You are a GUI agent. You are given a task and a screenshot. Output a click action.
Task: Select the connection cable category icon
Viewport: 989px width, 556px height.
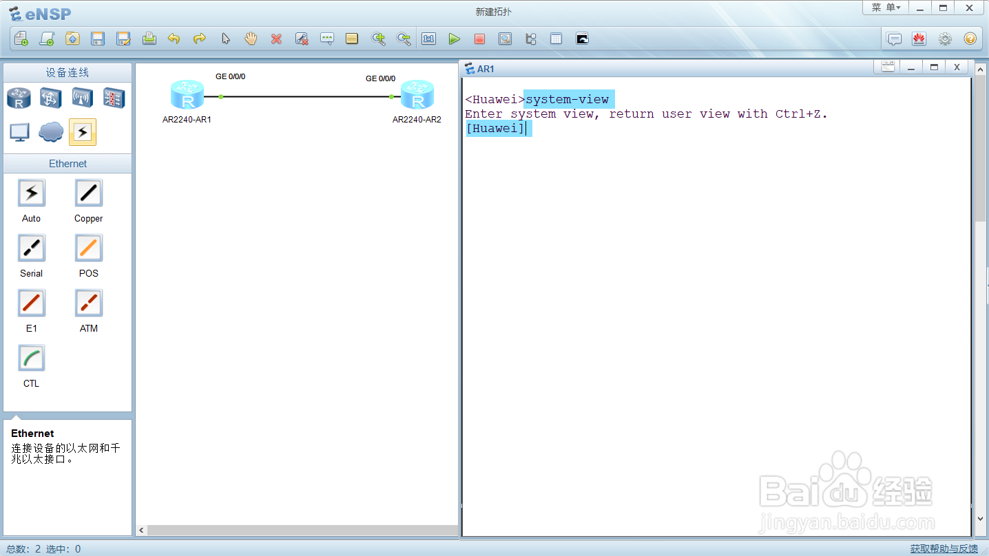[x=83, y=132]
